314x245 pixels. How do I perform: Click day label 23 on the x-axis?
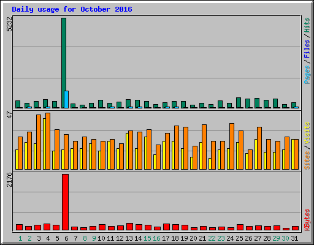pyautogui.click(x=221, y=238)
